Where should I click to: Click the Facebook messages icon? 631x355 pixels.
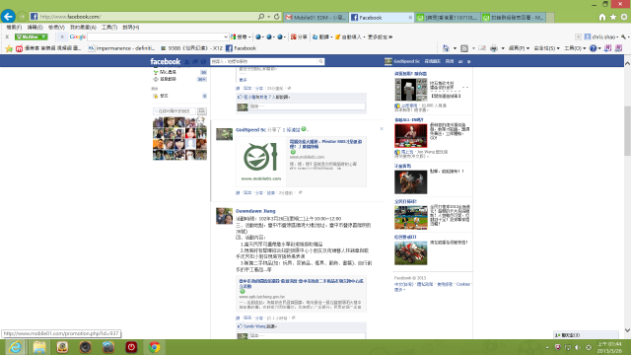coord(195,61)
